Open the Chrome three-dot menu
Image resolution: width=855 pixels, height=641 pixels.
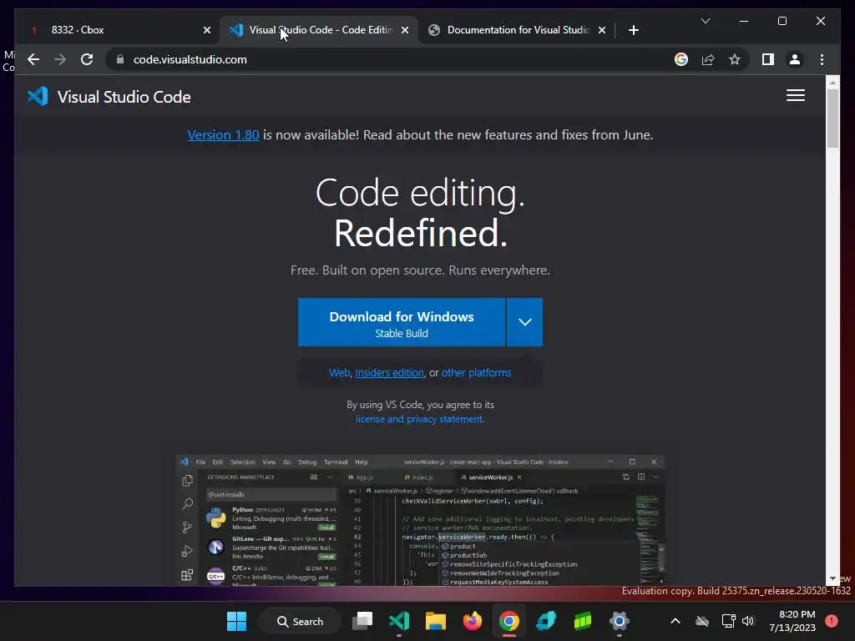[x=822, y=59]
